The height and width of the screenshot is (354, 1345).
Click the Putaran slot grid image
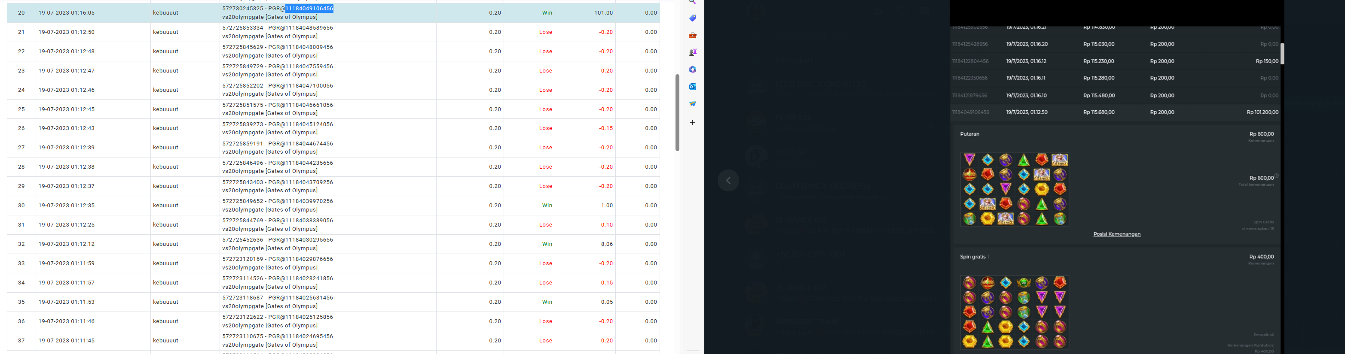[1015, 189]
